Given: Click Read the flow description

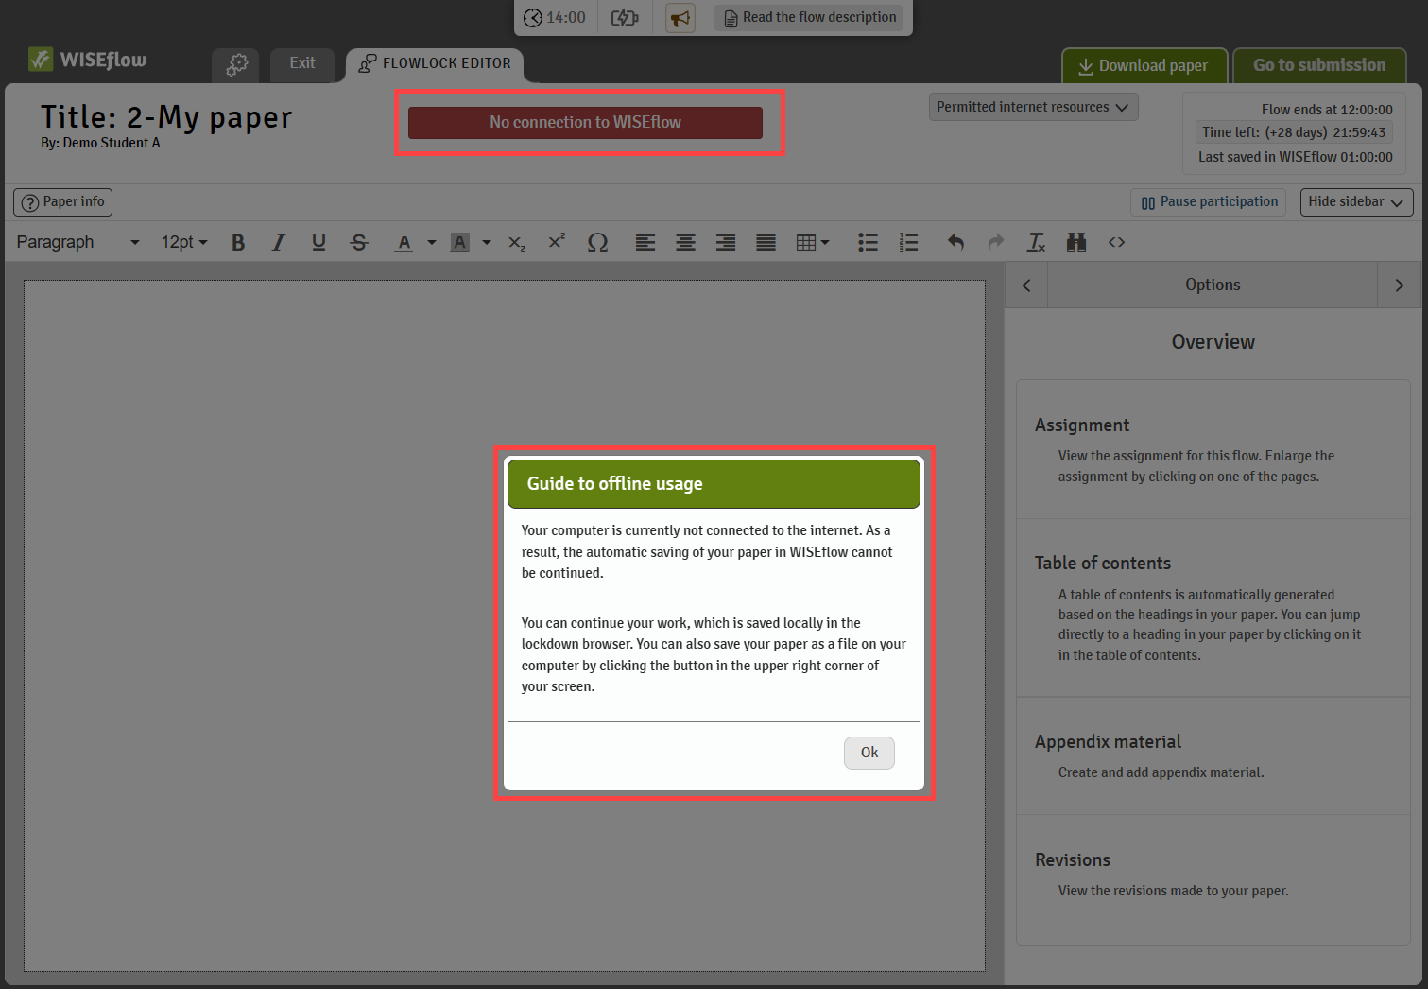Looking at the screenshot, I should tap(809, 18).
